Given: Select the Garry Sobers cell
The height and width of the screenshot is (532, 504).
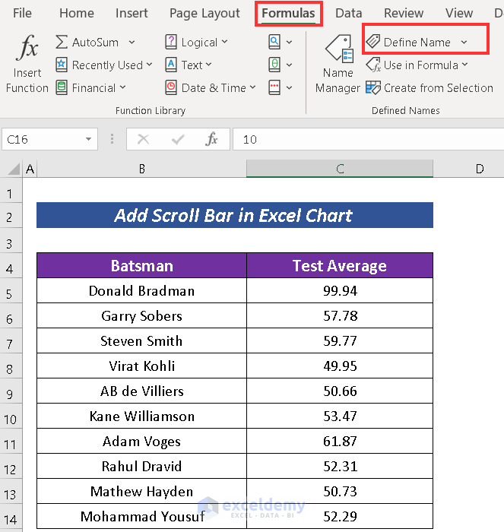Looking at the screenshot, I should pyautogui.click(x=142, y=316).
